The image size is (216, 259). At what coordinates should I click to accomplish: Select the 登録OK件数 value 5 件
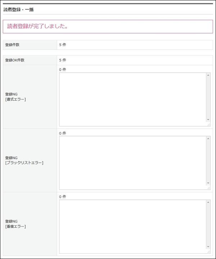pyautogui.click(x=63, y=60)
